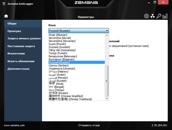Open the Дополнительно tab
The image size is (172, 130).
tap(23, 69)
